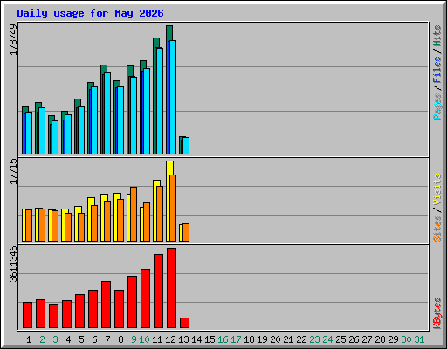The height and width of the screenshot is (349, 447).
Task: Click the 17715 y-axis value
Action: click(13, 172)
